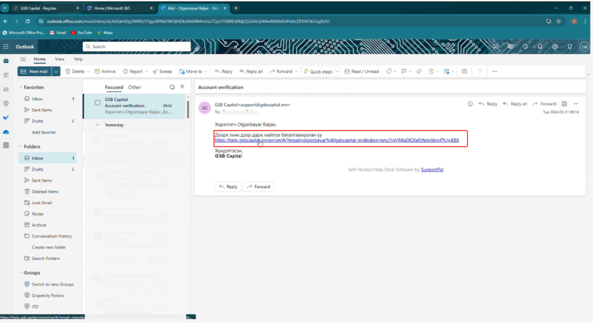
Task: Collapse the Folders section
Action: coord(21,147)
